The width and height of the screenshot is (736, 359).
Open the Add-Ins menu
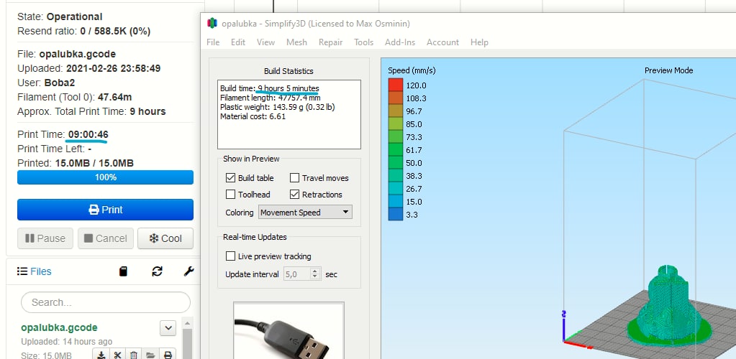pos(400,42)
